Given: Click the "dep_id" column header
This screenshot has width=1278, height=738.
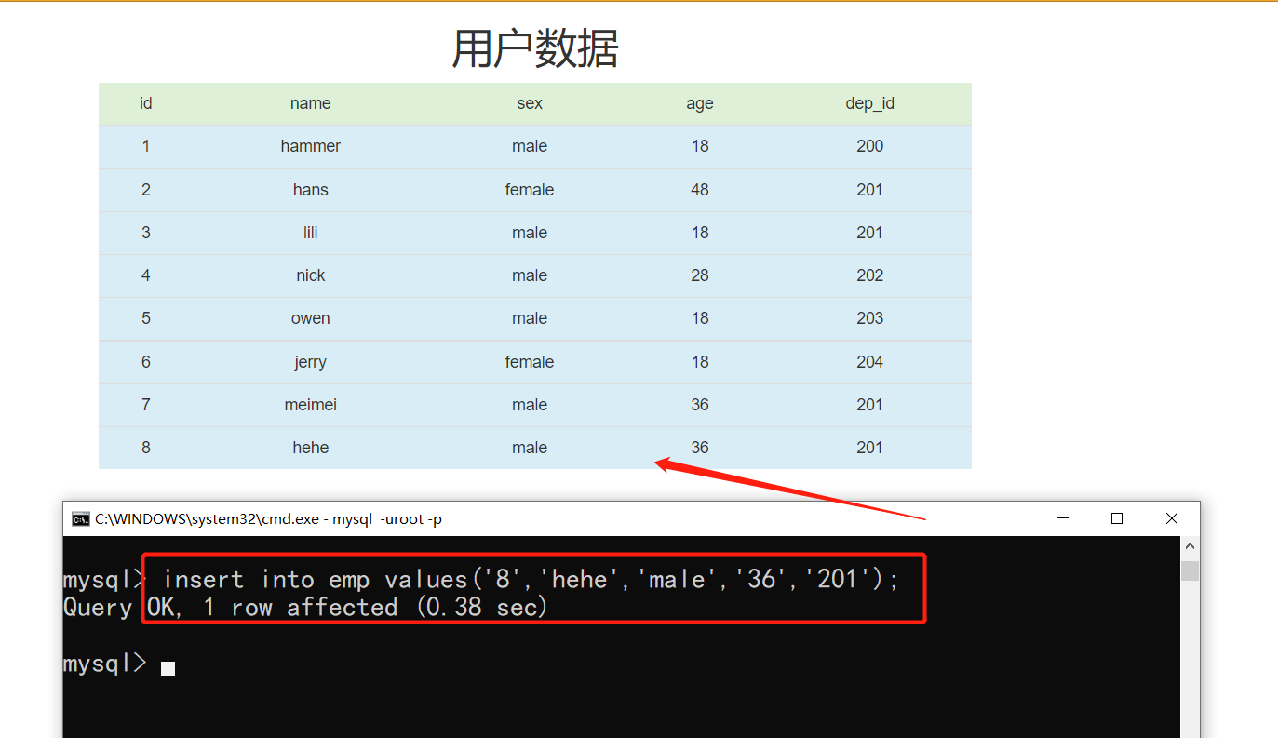Looking at the screenshot, I should [870, 103].
